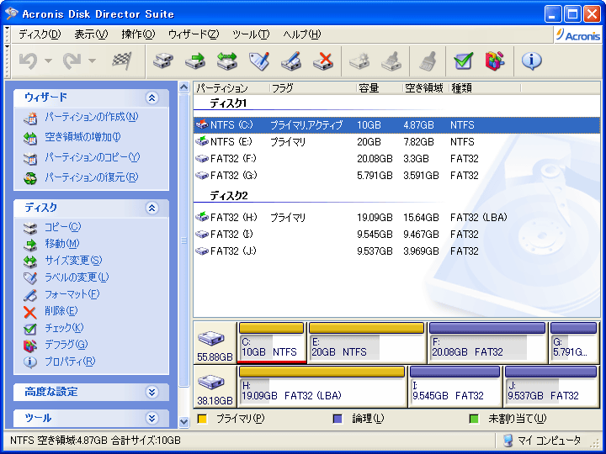The height and width of the screenshot is (454, 606).
Task: Click the blue 論理(L) legend swatch
Action: tap(338, 419)
